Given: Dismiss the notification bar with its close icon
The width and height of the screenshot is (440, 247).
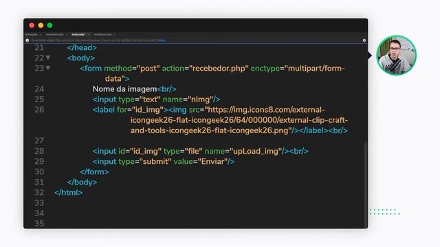Looking at the screenshot, I should 364,40.
